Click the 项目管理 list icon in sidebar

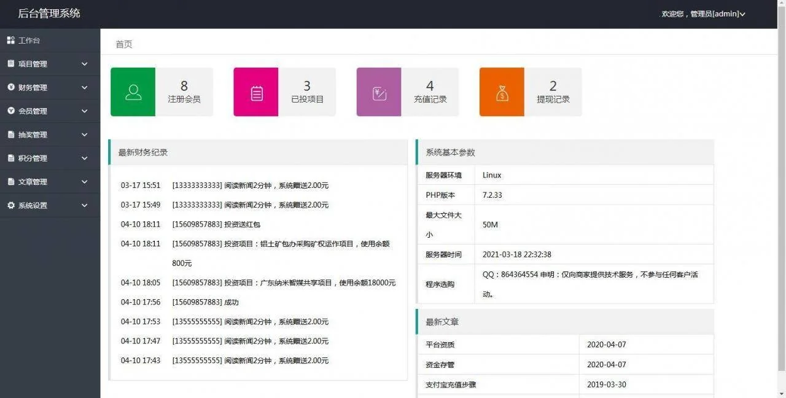click(x=11, y=64)
